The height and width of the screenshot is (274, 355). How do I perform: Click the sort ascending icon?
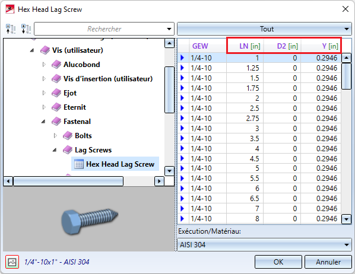click(x=11, y=28)
